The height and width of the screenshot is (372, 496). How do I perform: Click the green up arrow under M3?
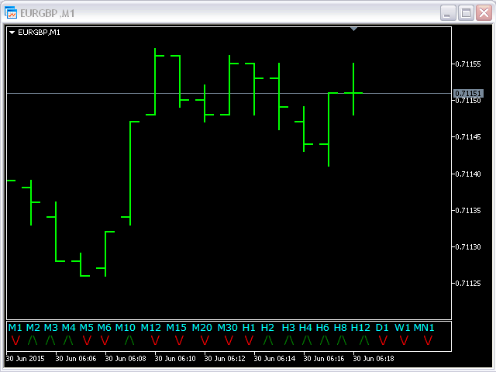50,341
